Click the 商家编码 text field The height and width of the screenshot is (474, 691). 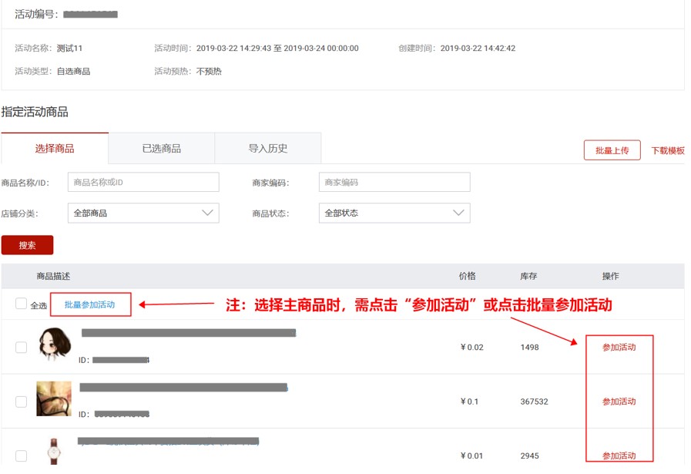tap(394, 183)
